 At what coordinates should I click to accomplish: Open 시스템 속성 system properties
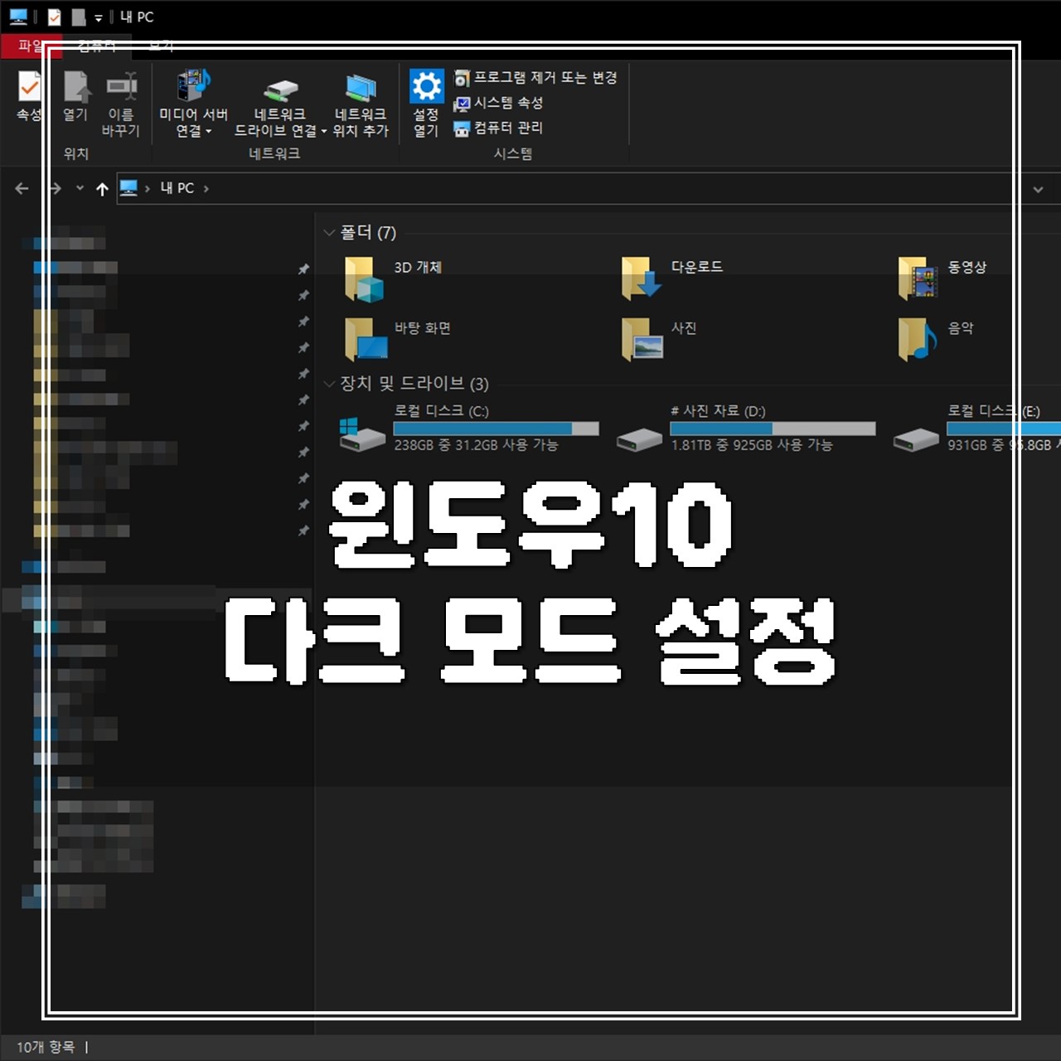[498, 103]
